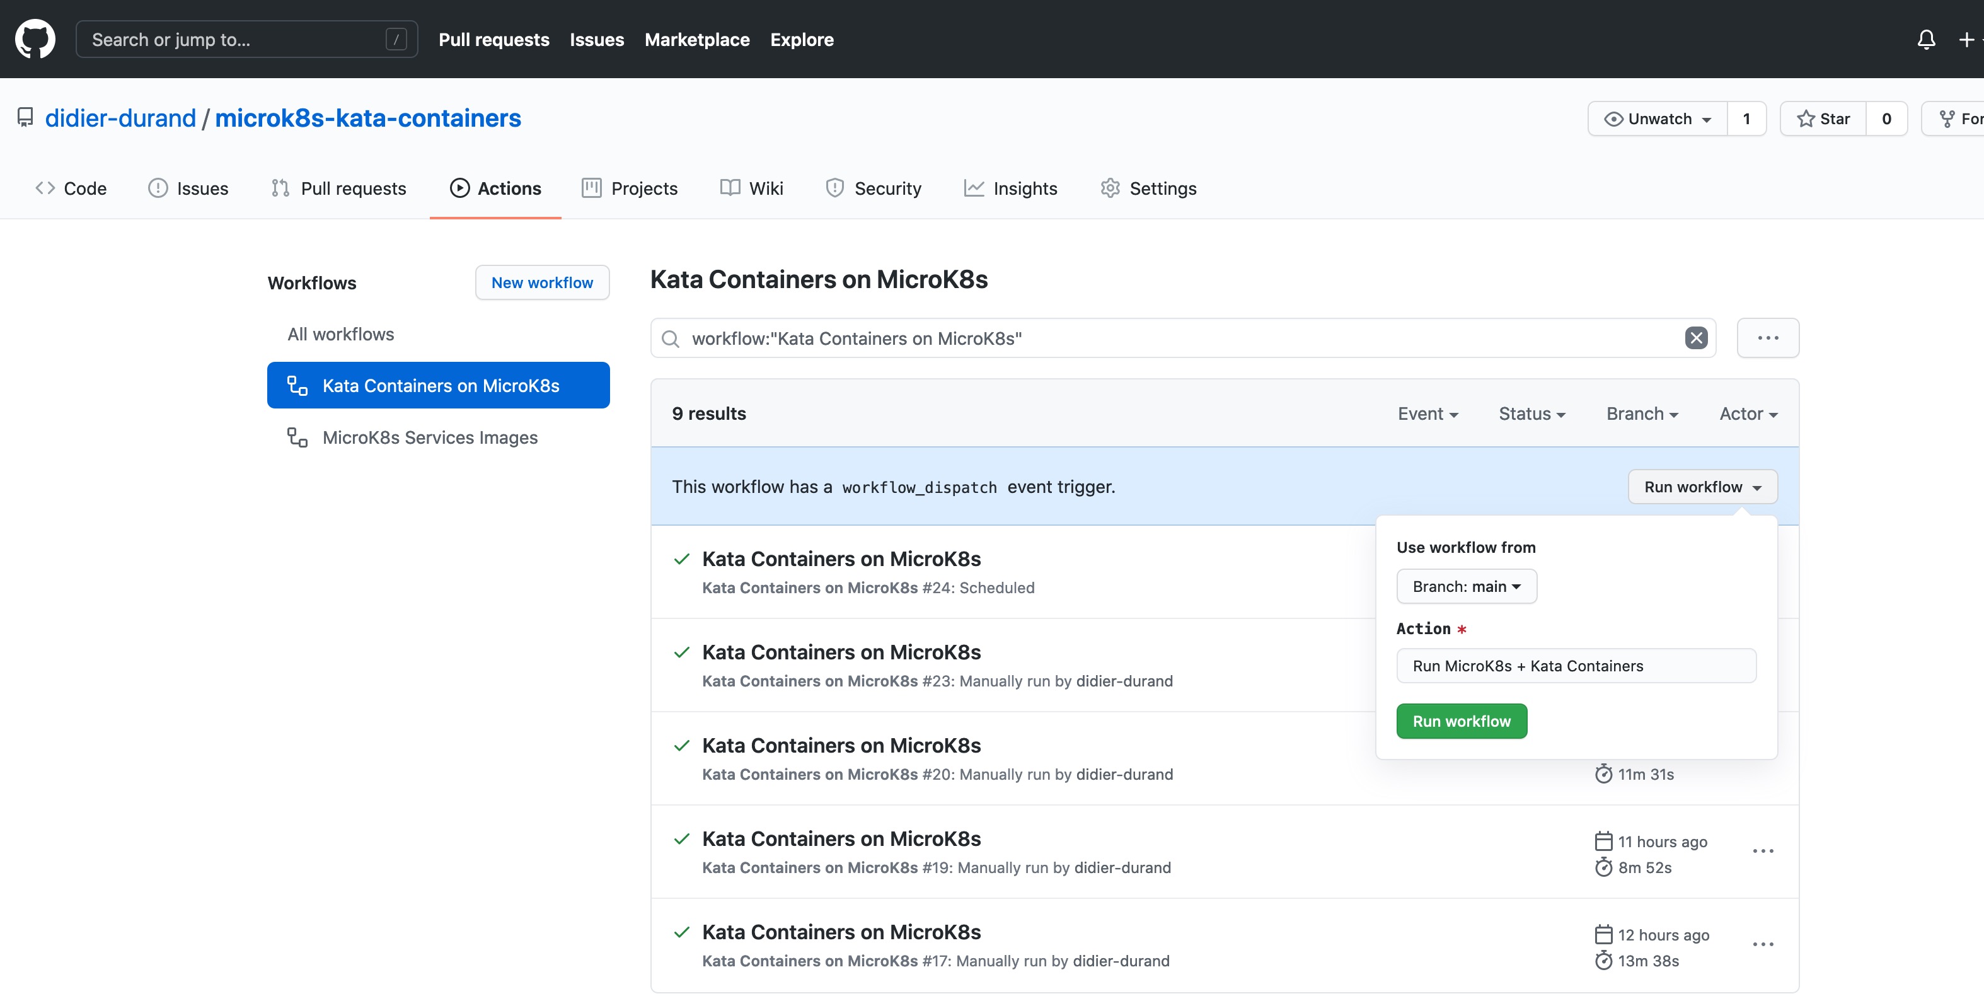Click the calendar icon beside 11 hours ago
Image resolution: width=1984 pixels, height=1001 pixels.
[x=1603, y=842]
